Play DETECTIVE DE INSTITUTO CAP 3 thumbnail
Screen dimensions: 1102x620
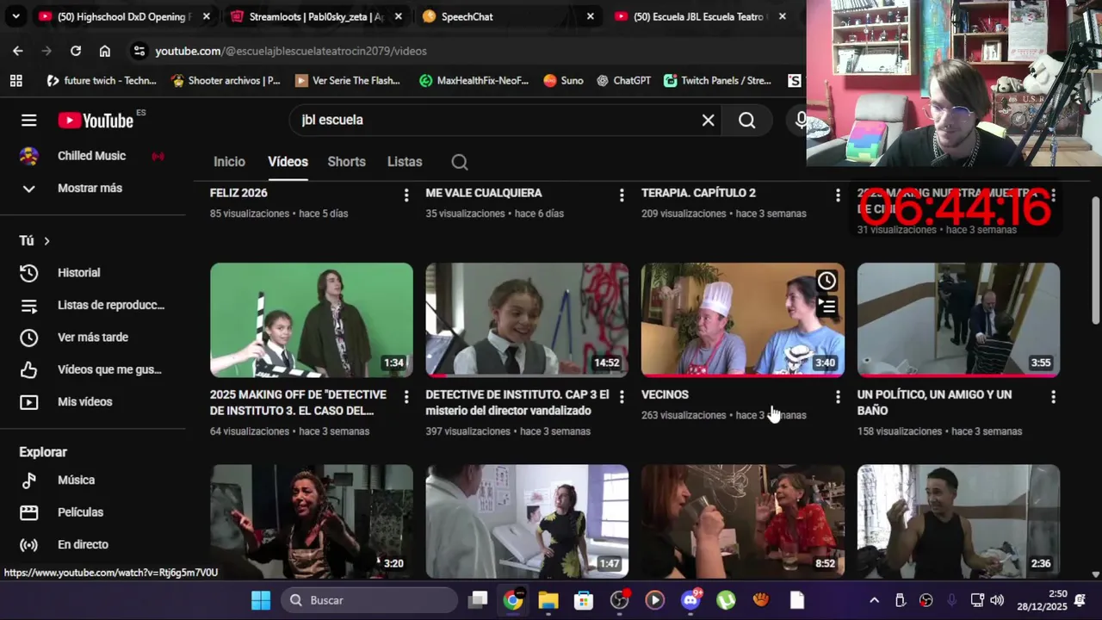(x=527, y=319)
